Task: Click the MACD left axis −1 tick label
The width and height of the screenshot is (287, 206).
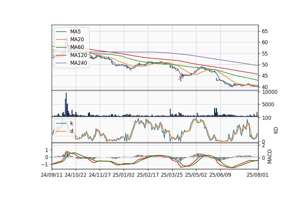Action: click(45, 165)
